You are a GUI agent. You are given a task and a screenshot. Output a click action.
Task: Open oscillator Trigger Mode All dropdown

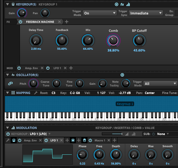point(160,84)
